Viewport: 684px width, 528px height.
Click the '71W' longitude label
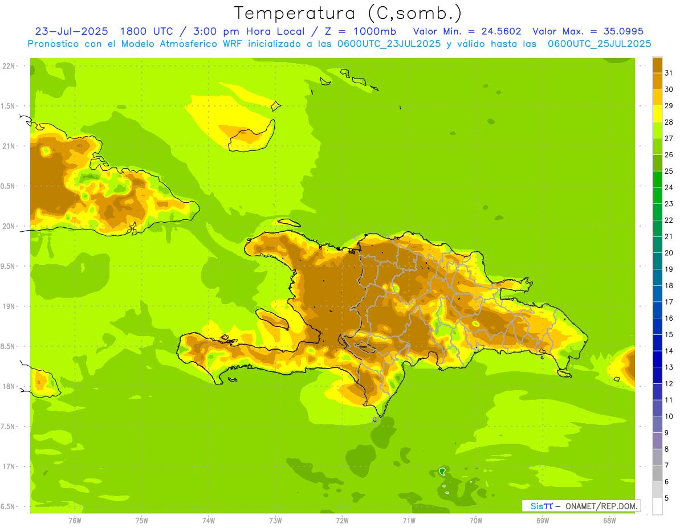click(409, 521)
